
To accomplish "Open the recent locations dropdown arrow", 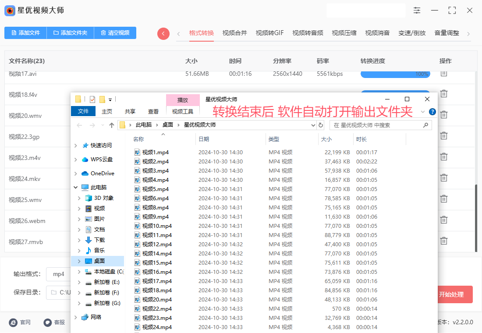I will (x=103, y=125).
